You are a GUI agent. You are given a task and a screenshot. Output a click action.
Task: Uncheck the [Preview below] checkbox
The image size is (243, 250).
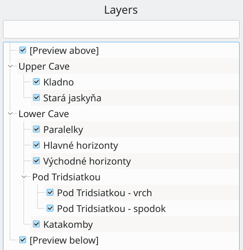point(23,240)
